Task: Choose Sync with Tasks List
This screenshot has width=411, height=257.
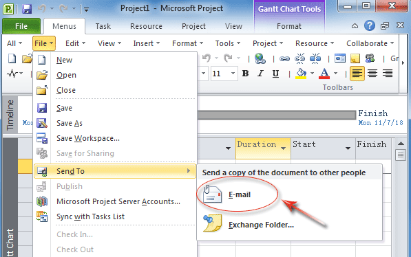Action: (x=116, y=216)
